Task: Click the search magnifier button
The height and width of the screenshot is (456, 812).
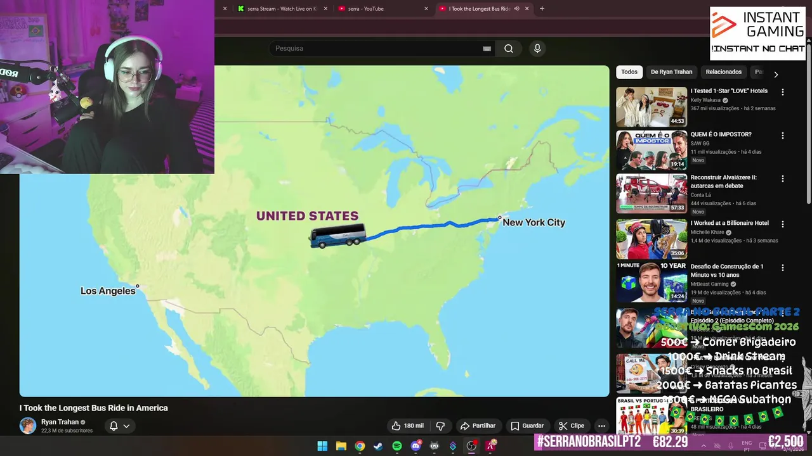Action: click(x=509, y=49)
